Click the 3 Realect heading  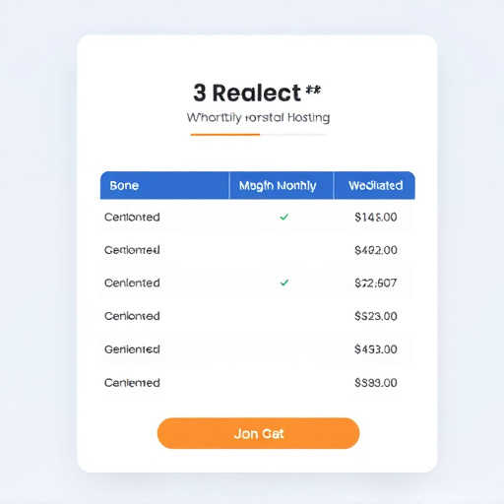click(x=247, y=93)
